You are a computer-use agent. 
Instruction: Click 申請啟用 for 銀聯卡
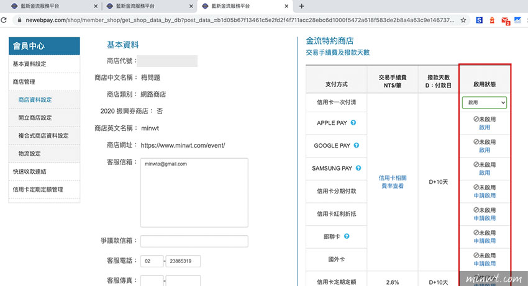485,241
